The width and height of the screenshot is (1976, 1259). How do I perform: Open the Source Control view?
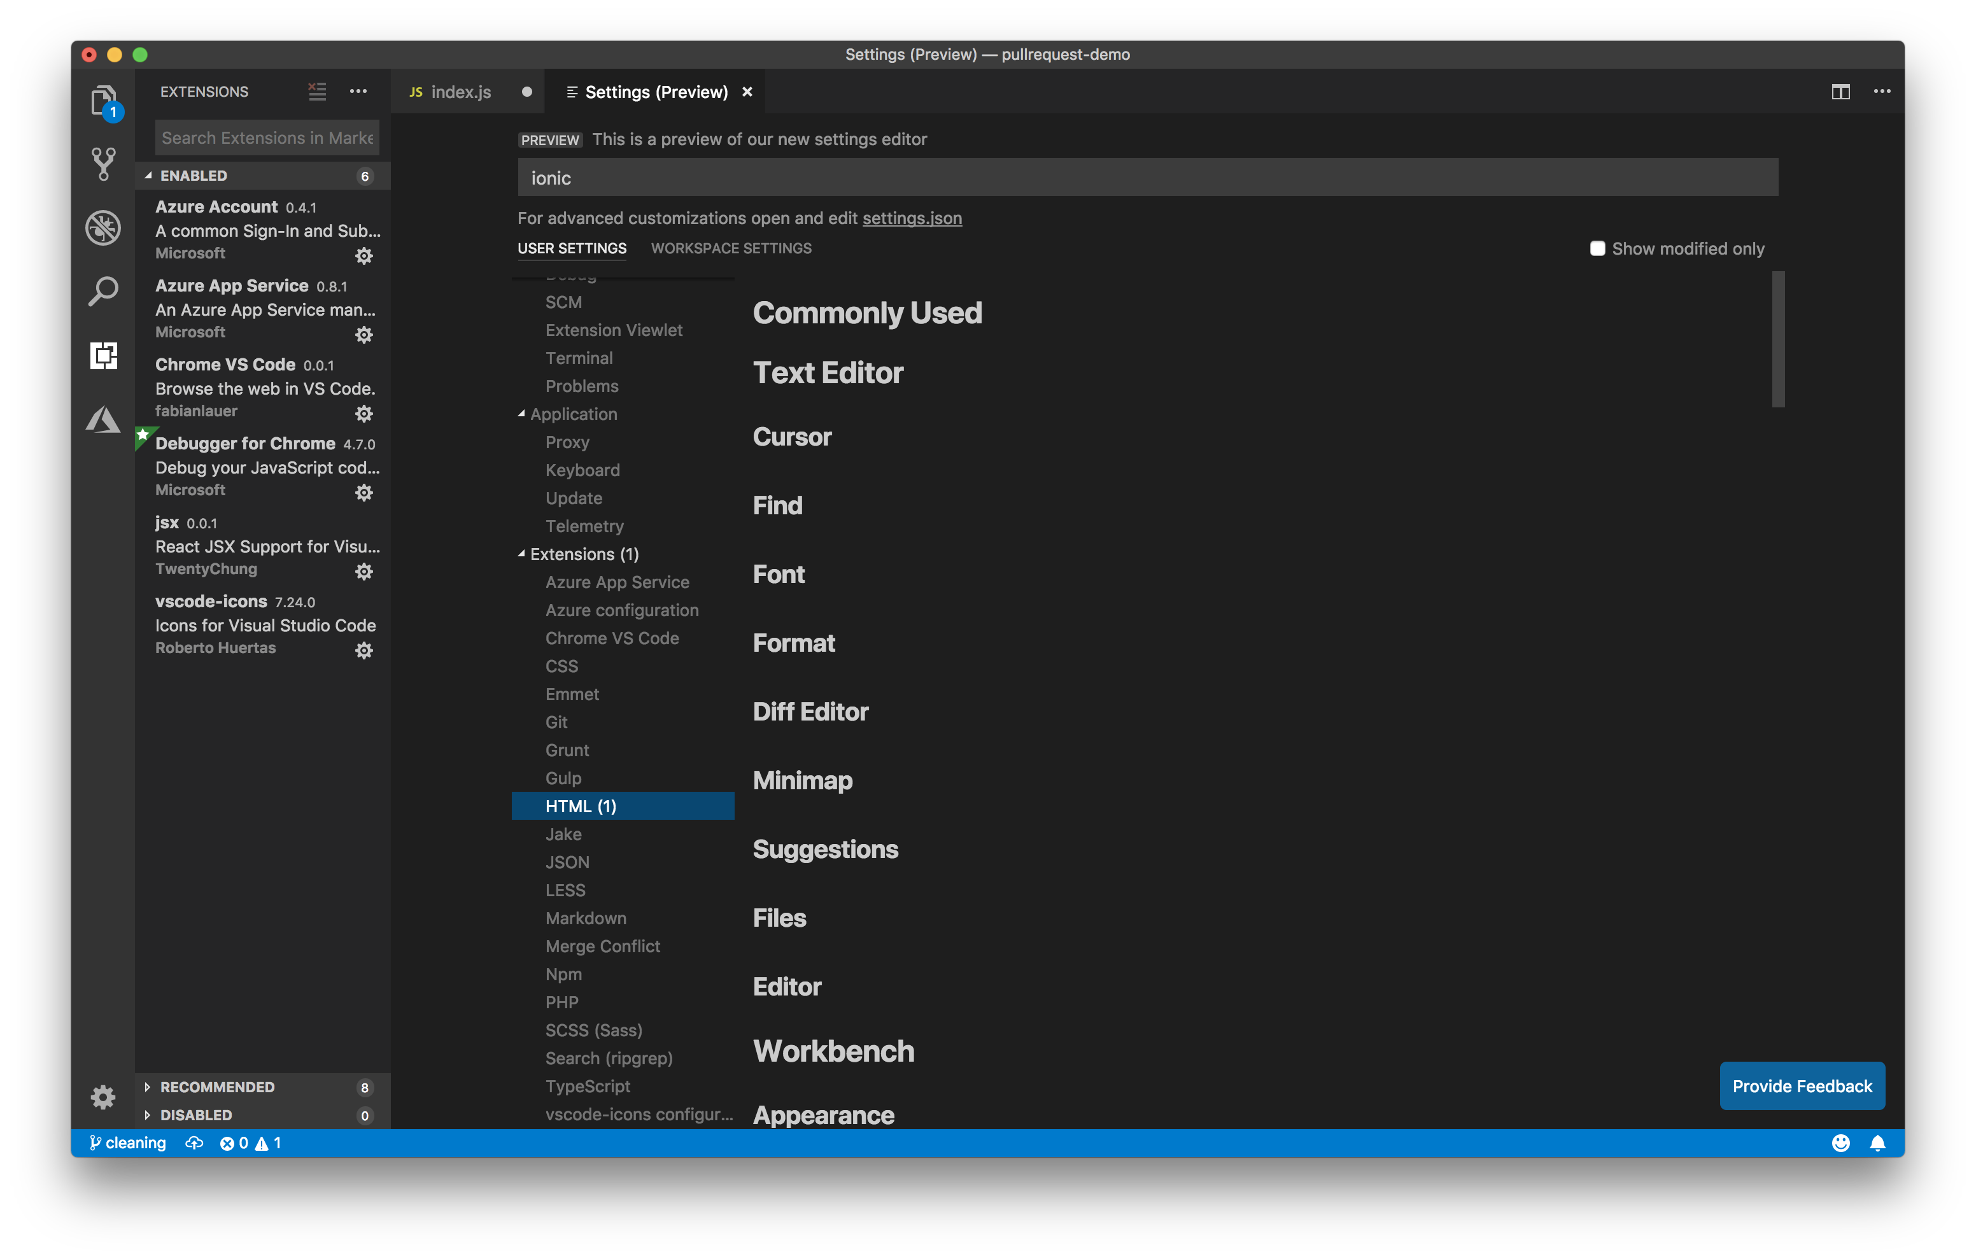pyautogui.click(x=102, y=162)
